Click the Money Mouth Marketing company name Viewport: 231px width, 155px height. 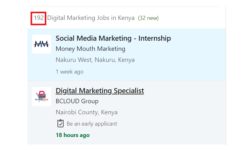90,49
